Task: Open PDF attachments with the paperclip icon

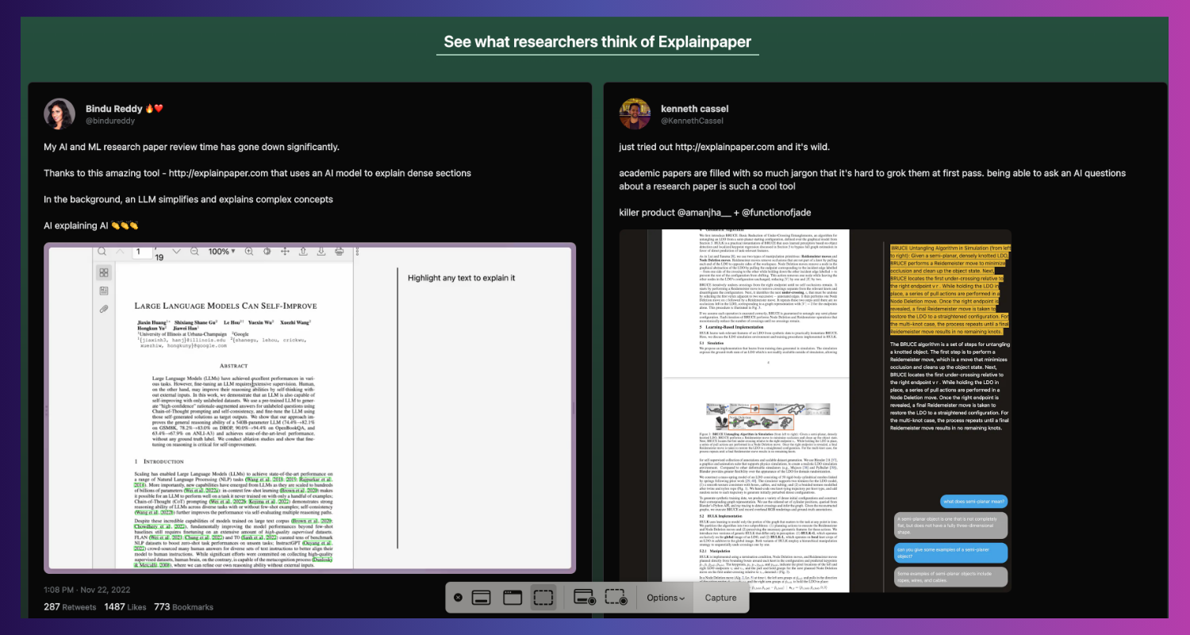Action: [104, 309]
